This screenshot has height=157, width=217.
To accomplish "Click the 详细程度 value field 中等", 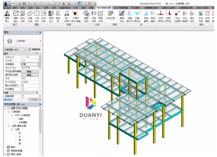I will click(x=30, y=64).
